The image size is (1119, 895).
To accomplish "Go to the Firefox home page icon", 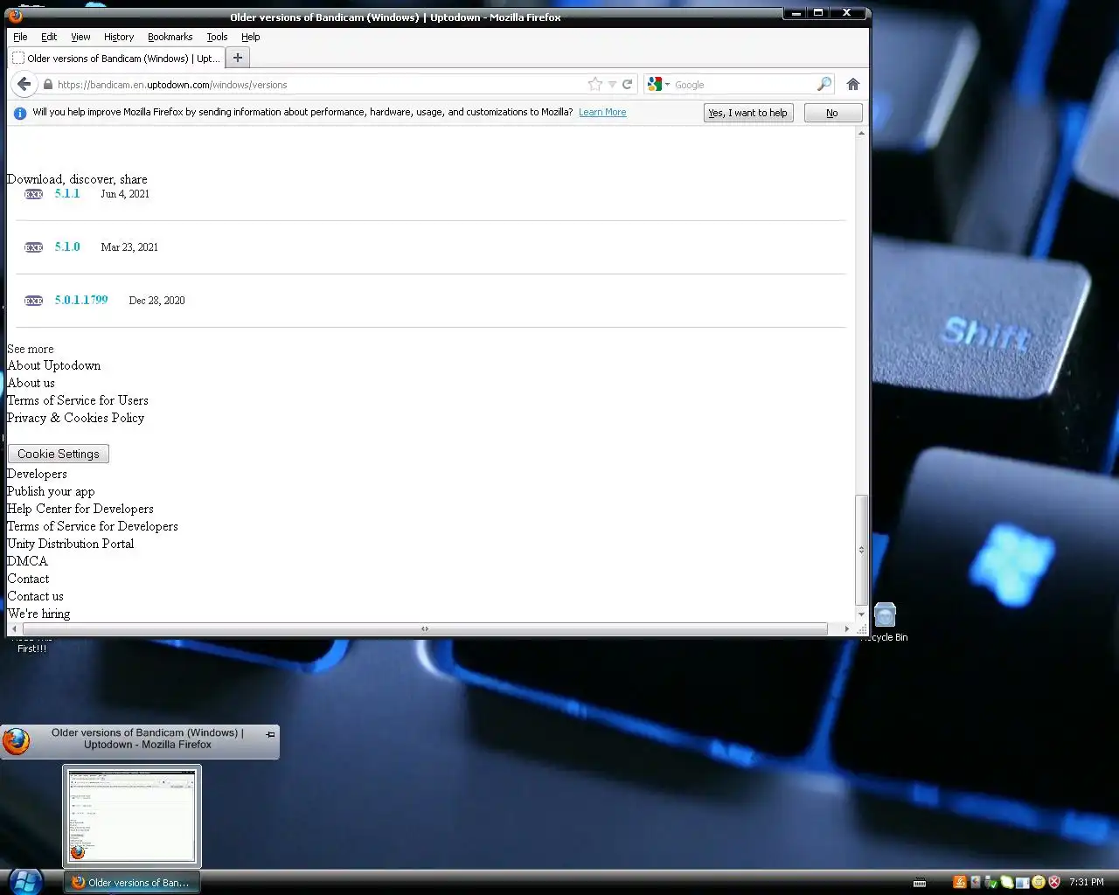I will pyautogui.click(x=853, y=84).
